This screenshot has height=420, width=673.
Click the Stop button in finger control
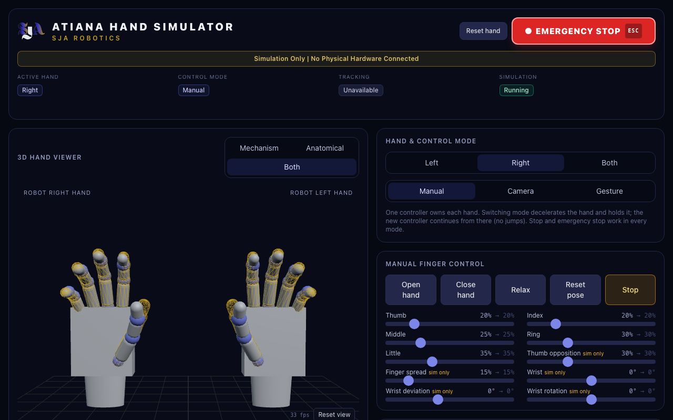pos(630,290)
